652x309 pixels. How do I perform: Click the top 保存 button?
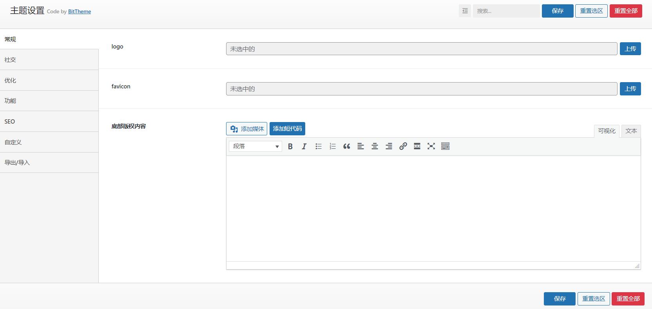coord(557,11)
